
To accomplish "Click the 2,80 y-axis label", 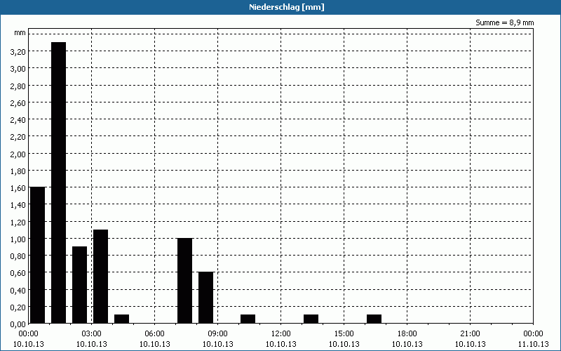I will (18, 86).
